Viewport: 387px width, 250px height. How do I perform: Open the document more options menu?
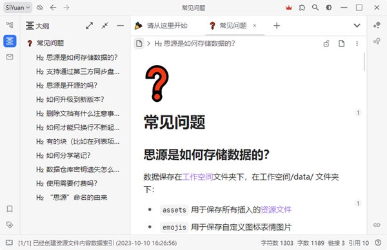pos(357,44)
